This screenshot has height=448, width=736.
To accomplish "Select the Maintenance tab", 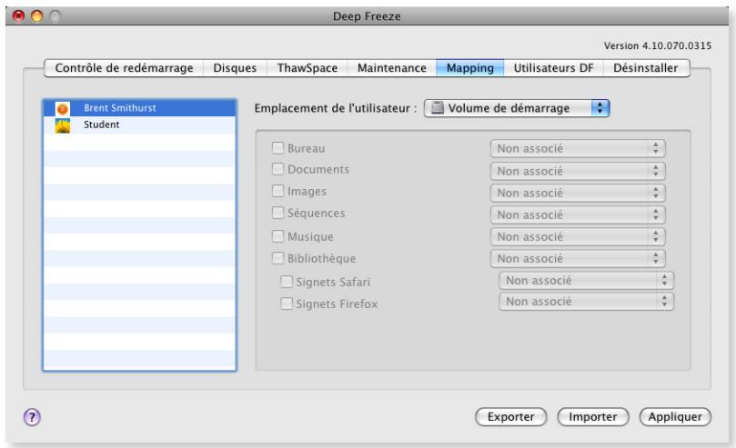I will click(x=392, y=68).
